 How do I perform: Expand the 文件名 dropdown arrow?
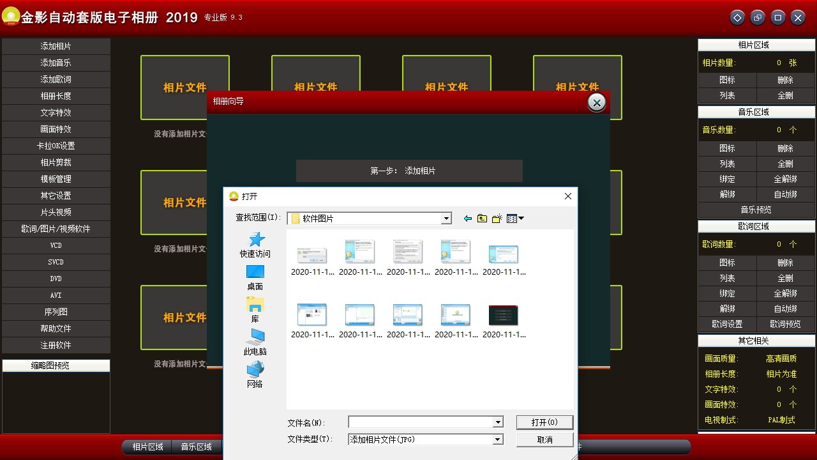[x=498, y=422]
